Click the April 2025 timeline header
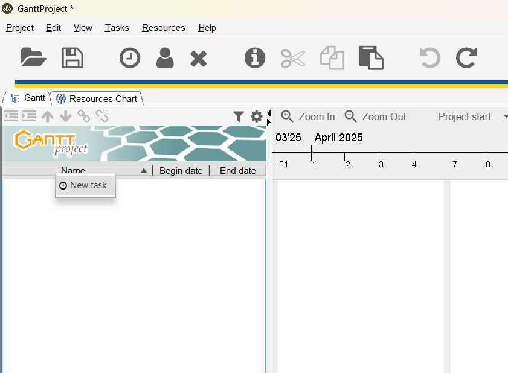508x373 pixels. point(338,138)
